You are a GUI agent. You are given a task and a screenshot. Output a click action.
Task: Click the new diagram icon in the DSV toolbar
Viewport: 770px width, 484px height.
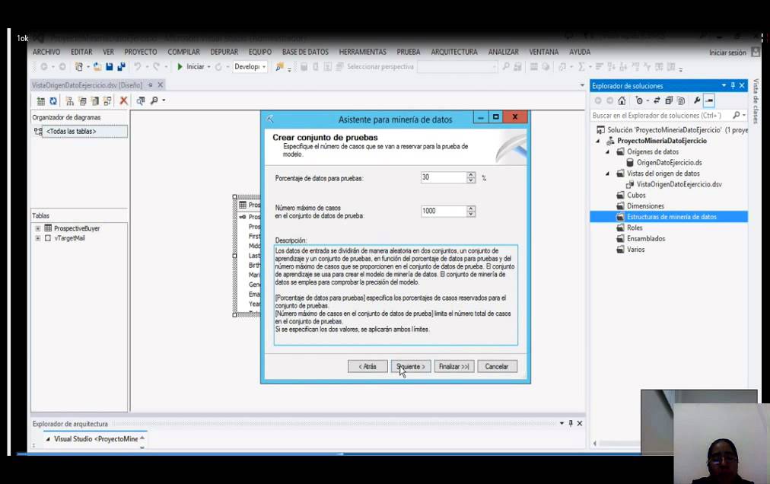pos(70,100)
